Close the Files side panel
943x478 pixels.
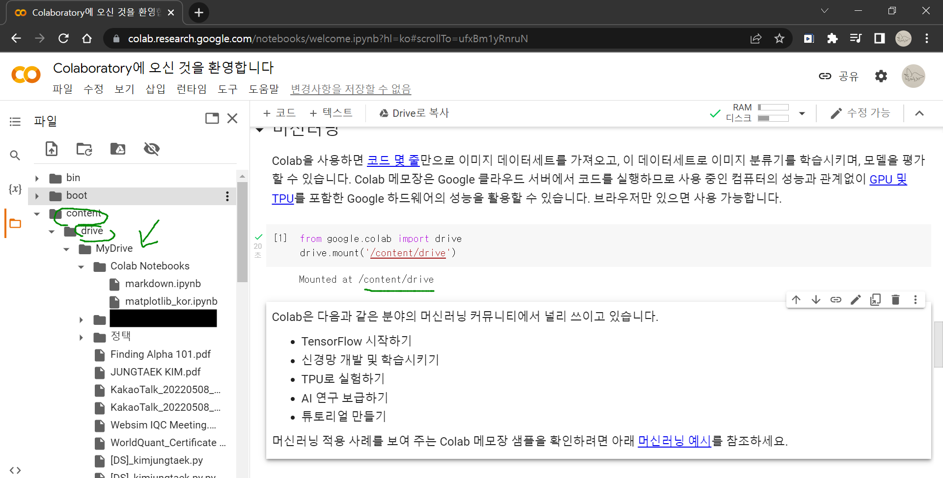coord(233,118)
